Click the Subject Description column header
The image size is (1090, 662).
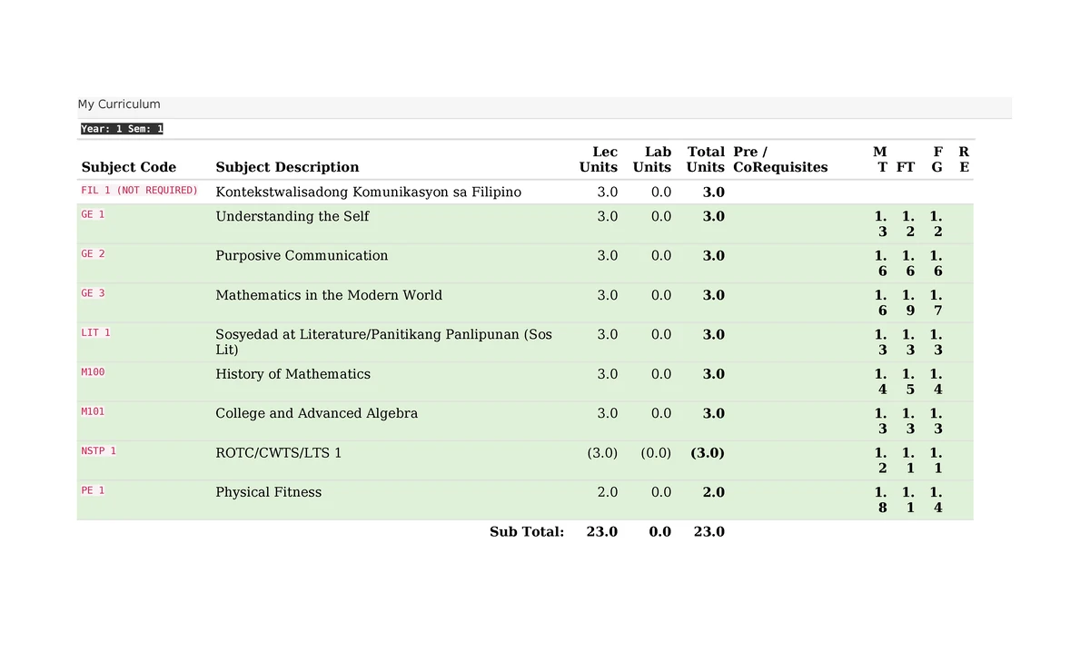point(287,167)
